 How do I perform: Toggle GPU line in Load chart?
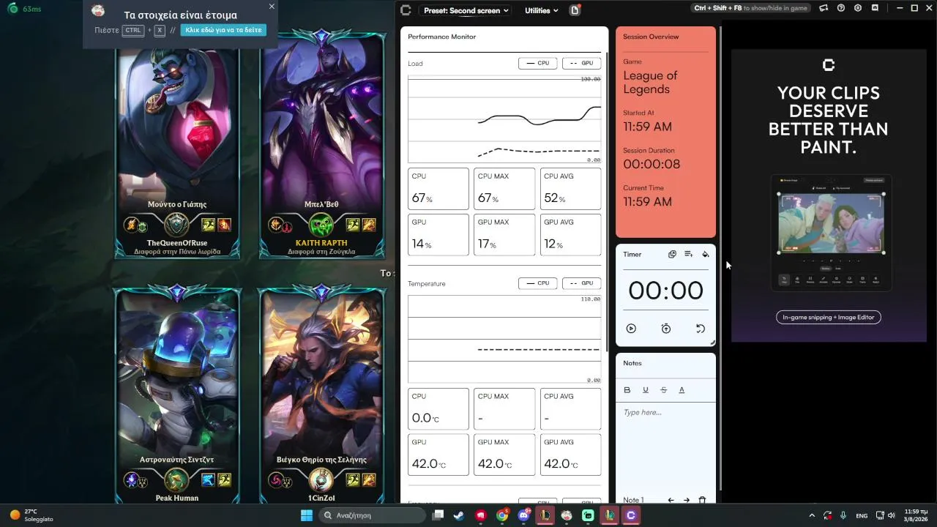581,64
